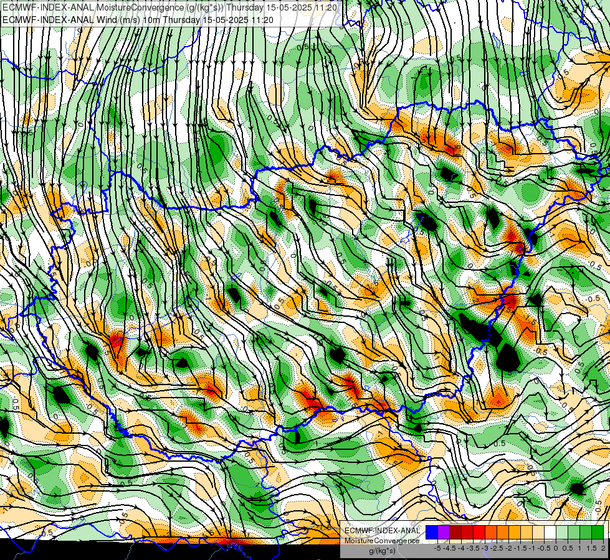This screenshot has width=610, height=560.
Task: Click the orange-red swatch between -3 and -2.5
Action: [x=491, y=533]
